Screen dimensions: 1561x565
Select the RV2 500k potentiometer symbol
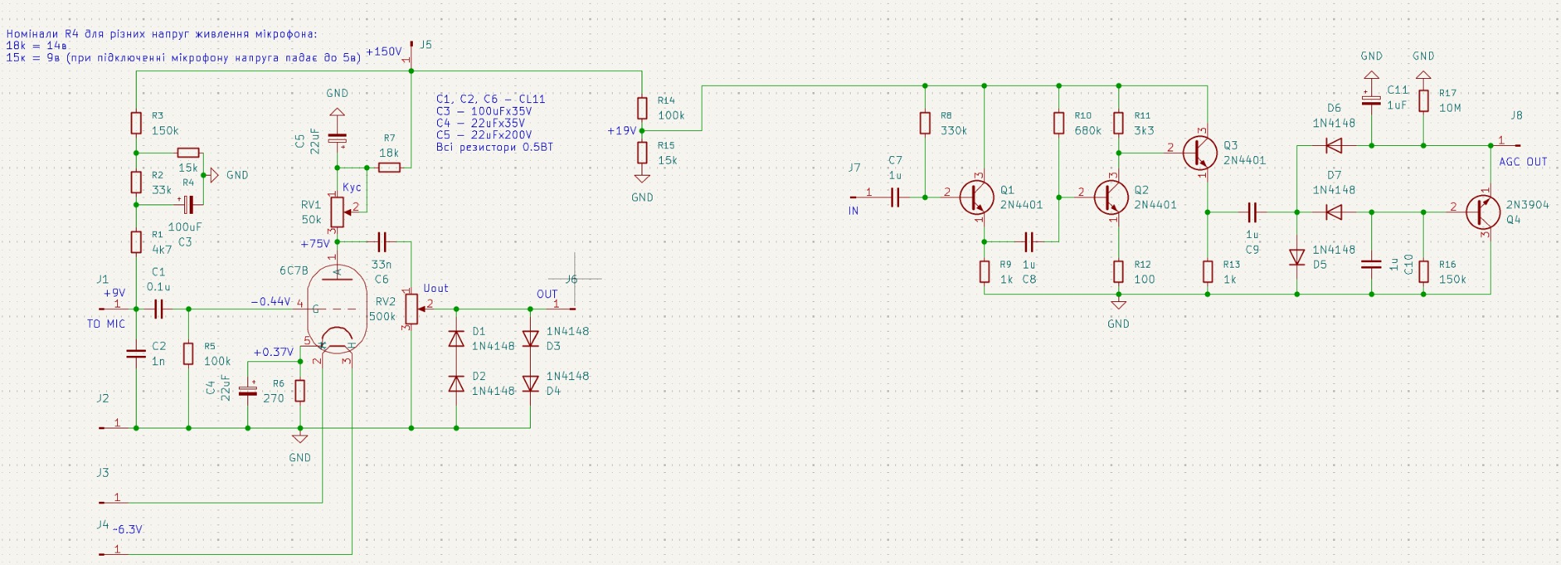411,310
